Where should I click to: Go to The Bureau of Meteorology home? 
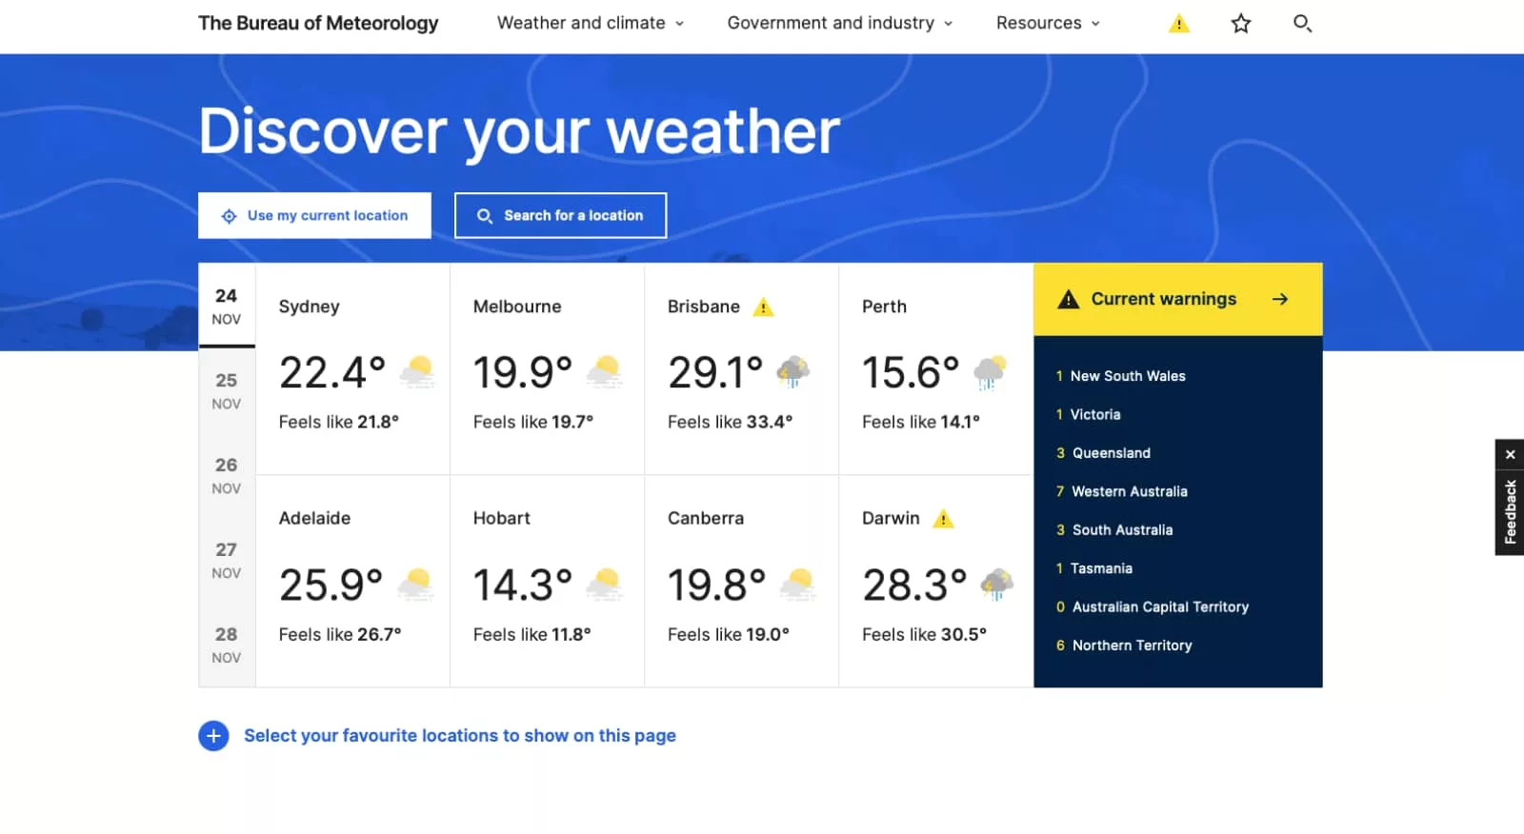tap(318, 23)
